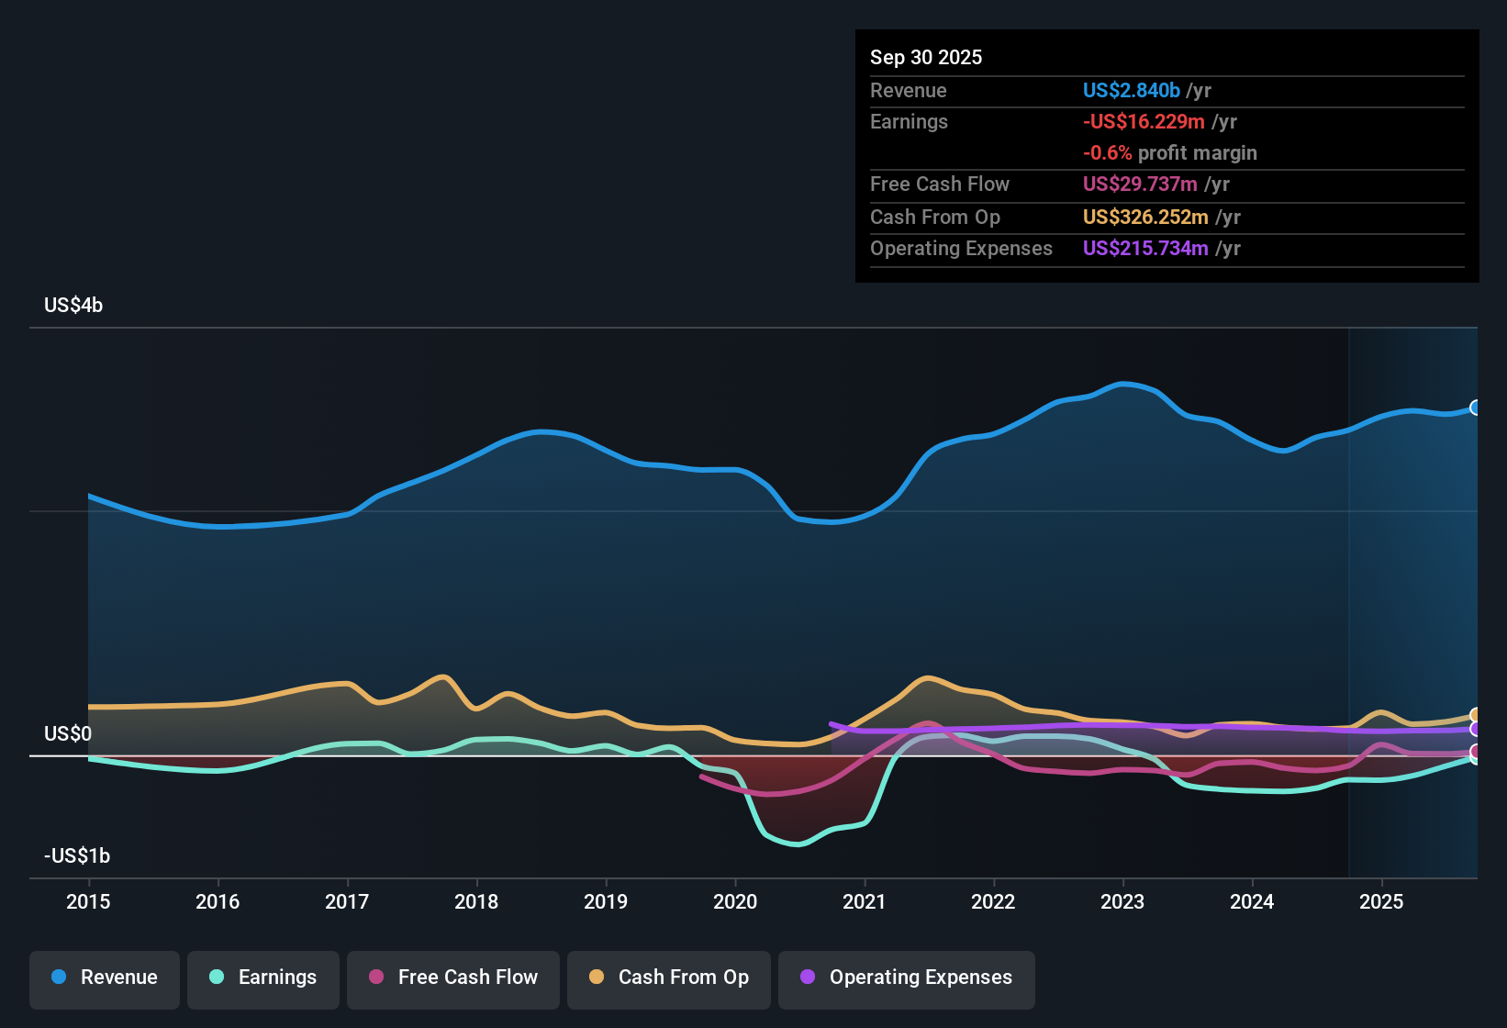This screenshot has height=1028, width=1507.
Task: Click the purple Operating Expenses legend dot
Action: click(x=807, y=978)
